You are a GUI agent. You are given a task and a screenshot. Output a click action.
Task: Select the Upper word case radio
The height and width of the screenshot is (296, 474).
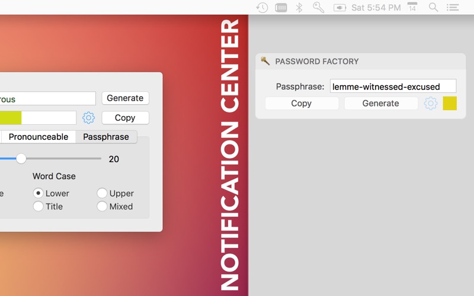(x=102, y=193)
